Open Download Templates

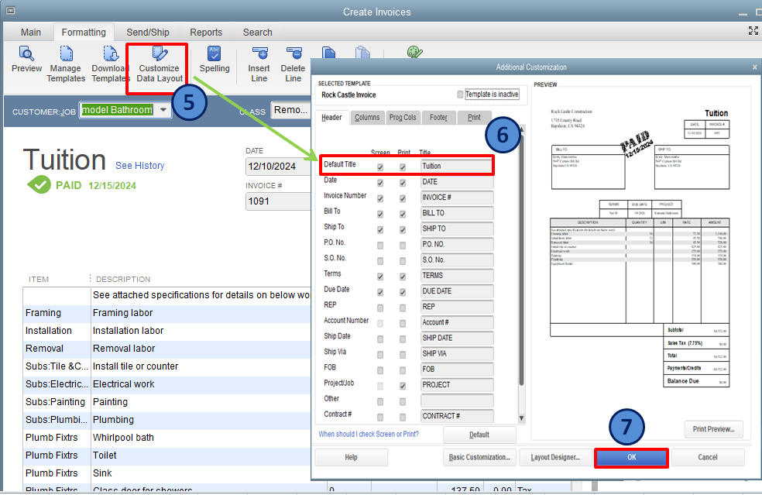tap(110, 64)
